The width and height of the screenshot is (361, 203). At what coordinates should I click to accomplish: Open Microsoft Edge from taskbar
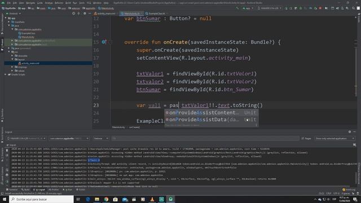tap(88, 199)
